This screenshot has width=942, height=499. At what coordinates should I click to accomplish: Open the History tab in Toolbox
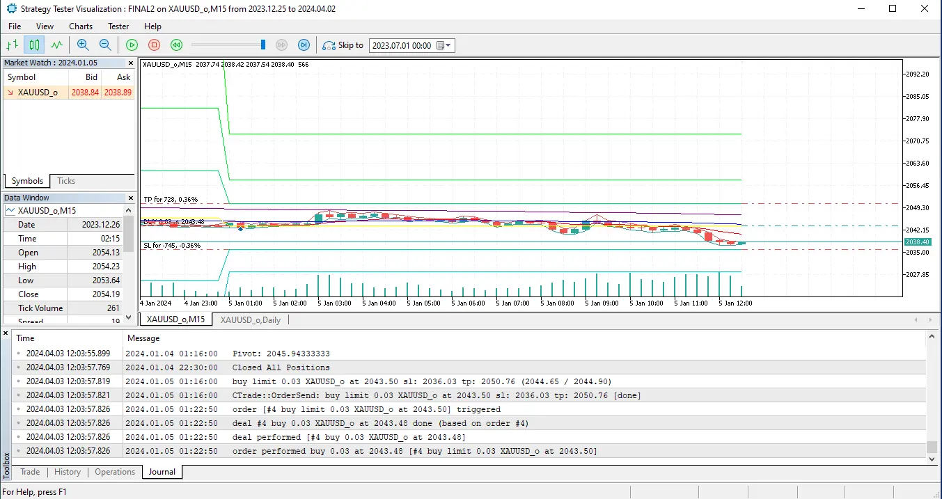tap(68, 472)
